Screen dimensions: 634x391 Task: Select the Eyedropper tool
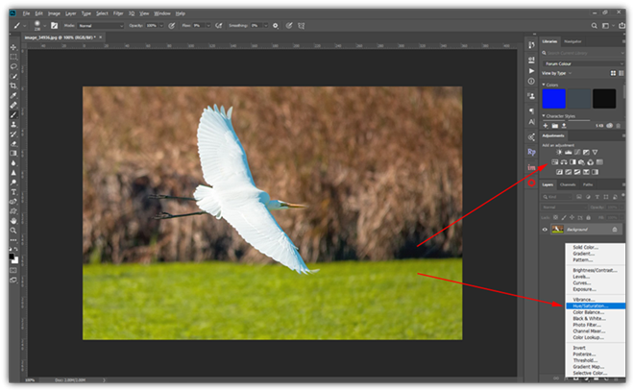[13, 95]
